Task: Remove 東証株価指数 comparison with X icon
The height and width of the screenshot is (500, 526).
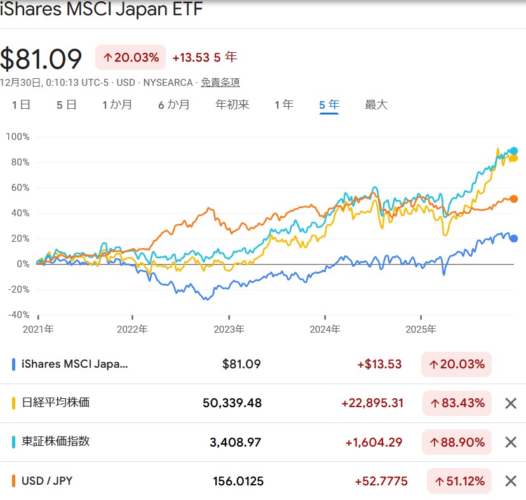Action: point(510,442)
